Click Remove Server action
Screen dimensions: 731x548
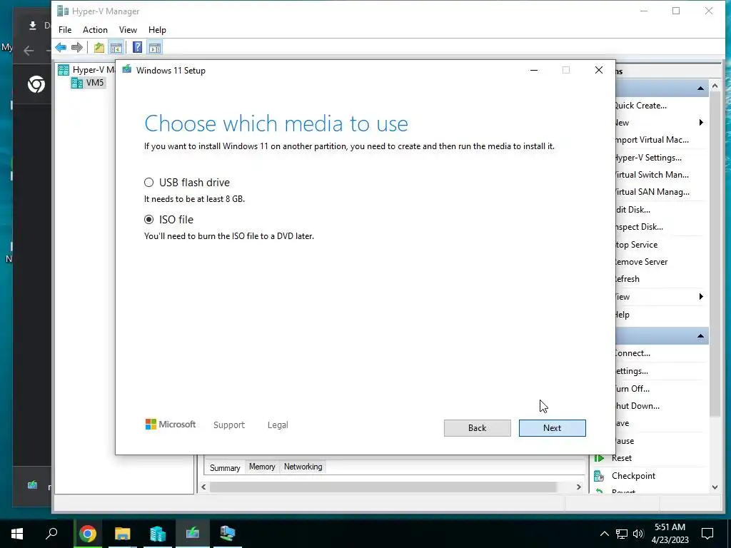point(642,262)
